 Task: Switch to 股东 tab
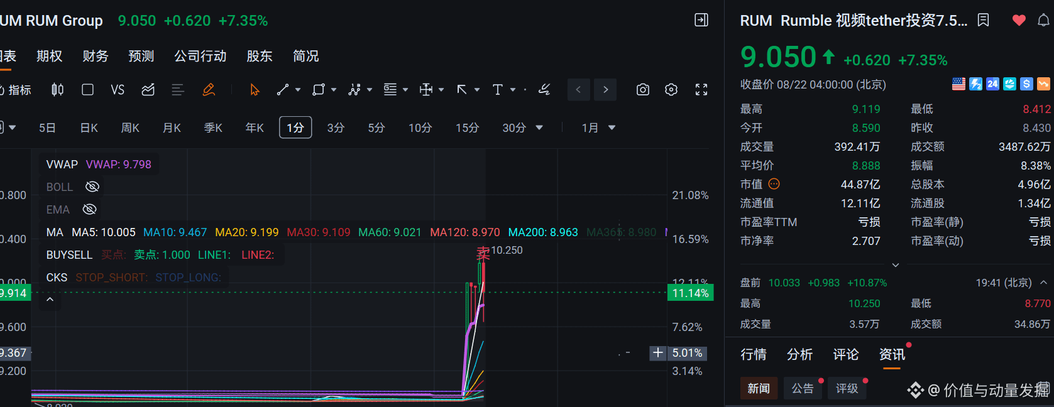click(260, 56)
